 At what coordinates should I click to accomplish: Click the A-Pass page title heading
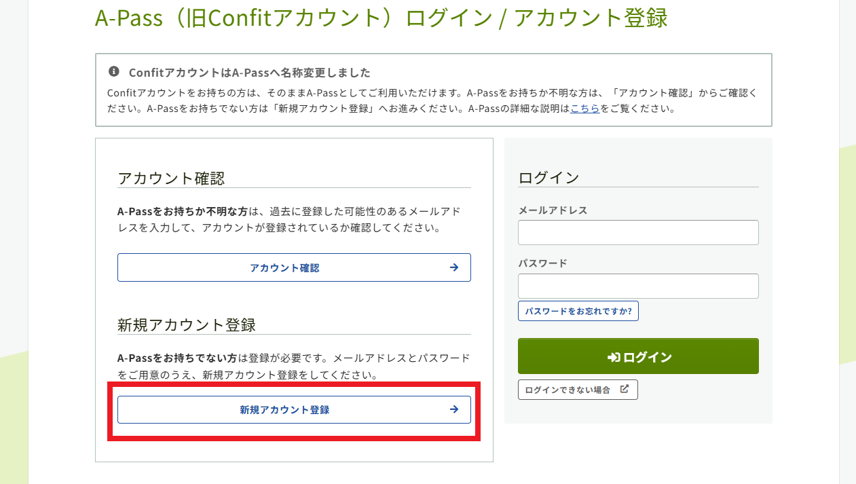[x=381, y=18]
